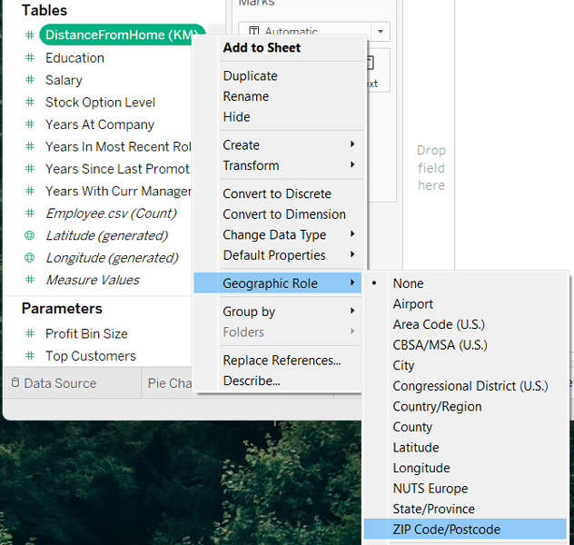This screenshot has width=574, height=545.
Task: Click the hash icon beside Measure Values
Action: pyautogui.click(x=29, y=281)
